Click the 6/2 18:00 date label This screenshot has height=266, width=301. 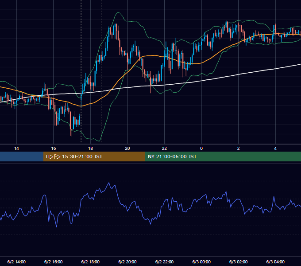(x=90, y=262)
